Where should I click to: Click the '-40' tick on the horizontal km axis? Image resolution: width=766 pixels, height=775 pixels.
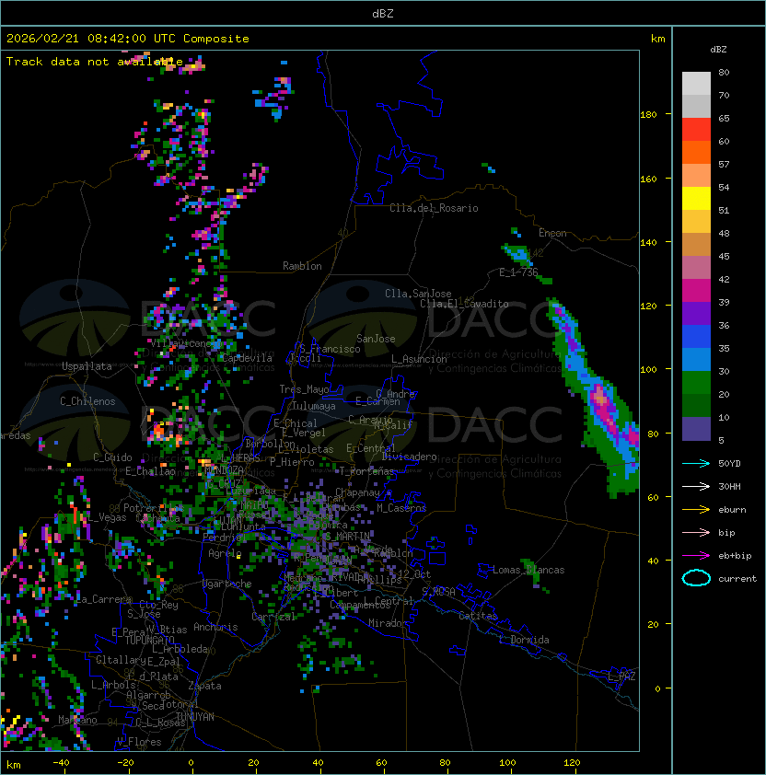click(x=61, y=763)
